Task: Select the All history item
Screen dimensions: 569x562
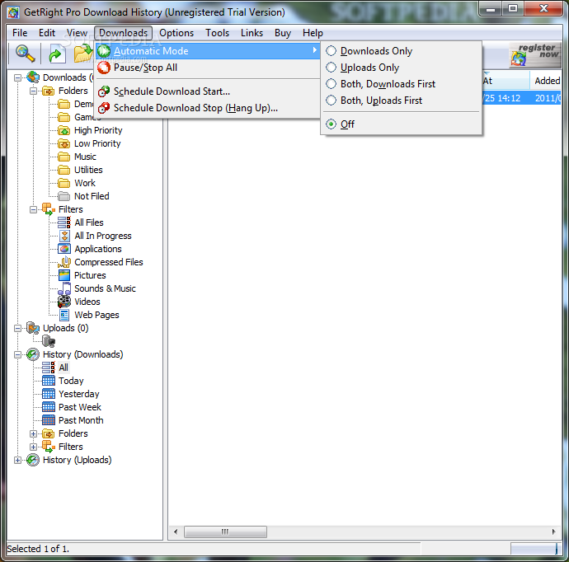Action: 63,368
